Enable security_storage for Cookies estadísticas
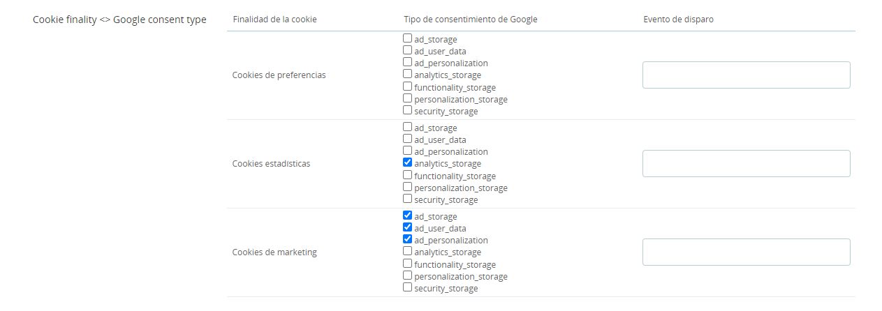 408,199
